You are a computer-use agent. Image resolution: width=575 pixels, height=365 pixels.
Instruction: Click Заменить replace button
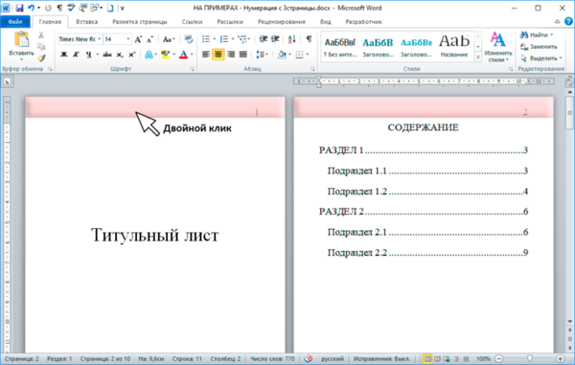(x=539, y=47)
